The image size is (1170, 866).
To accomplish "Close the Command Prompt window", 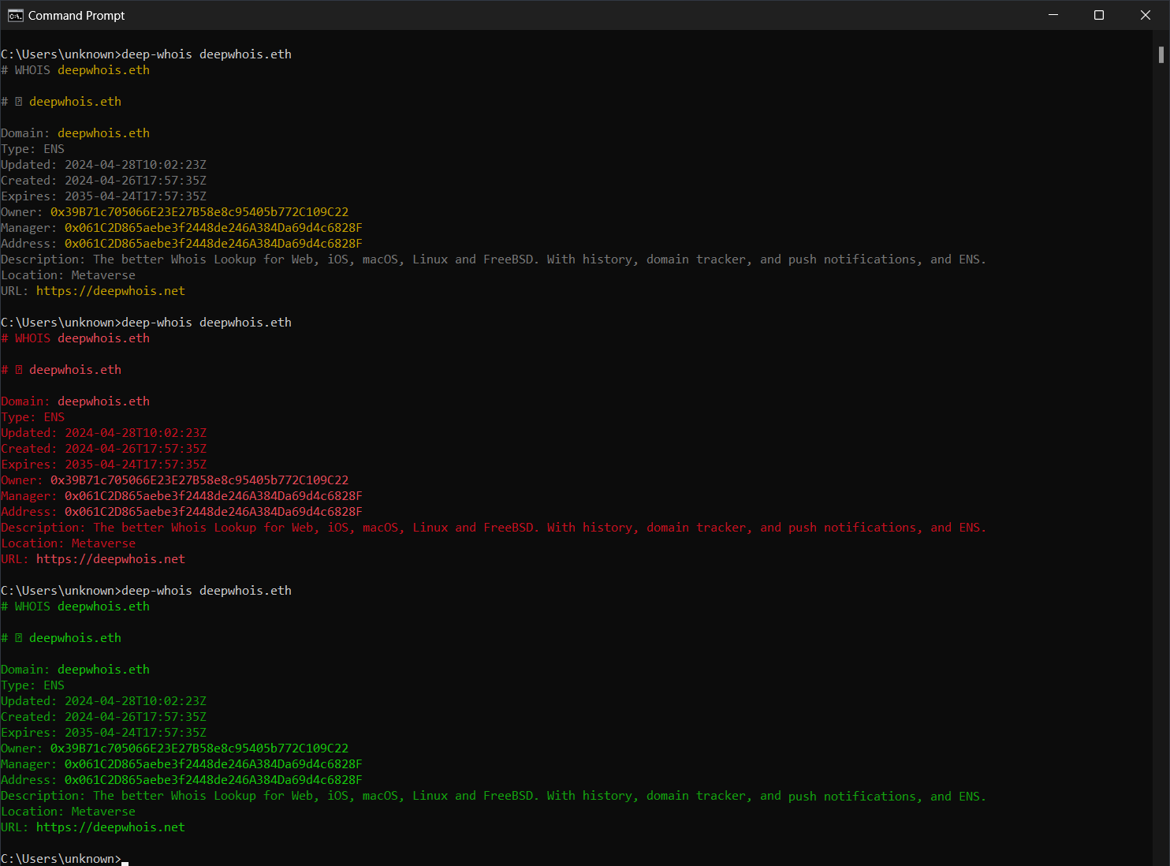I will tap(1145, 14).
